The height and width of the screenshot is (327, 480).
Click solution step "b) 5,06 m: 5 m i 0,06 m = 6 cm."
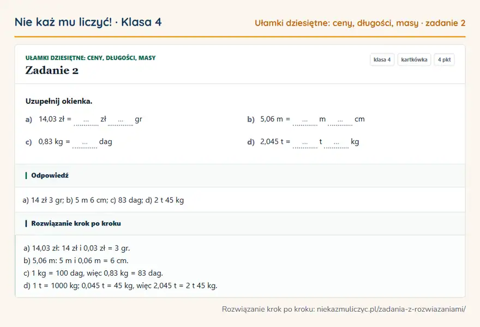click(x=76, y=260)
